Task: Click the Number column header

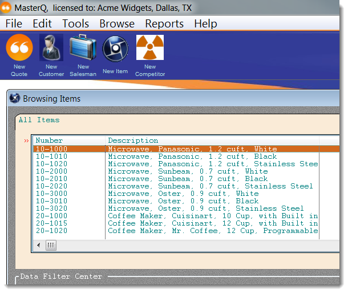Action: pyautogui.click(x=69, y=141)
